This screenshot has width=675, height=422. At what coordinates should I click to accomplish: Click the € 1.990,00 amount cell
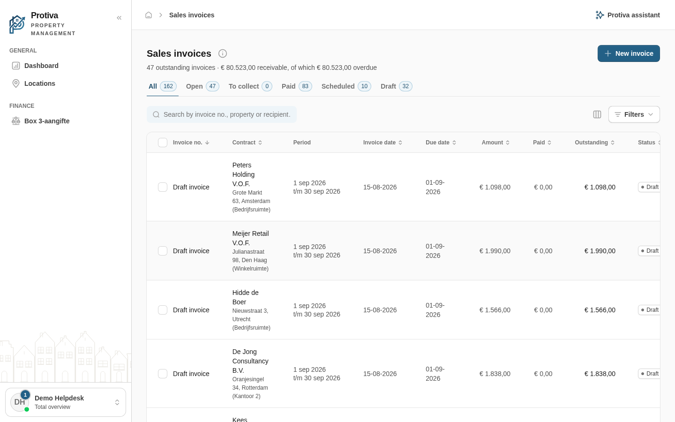(495, 251)
